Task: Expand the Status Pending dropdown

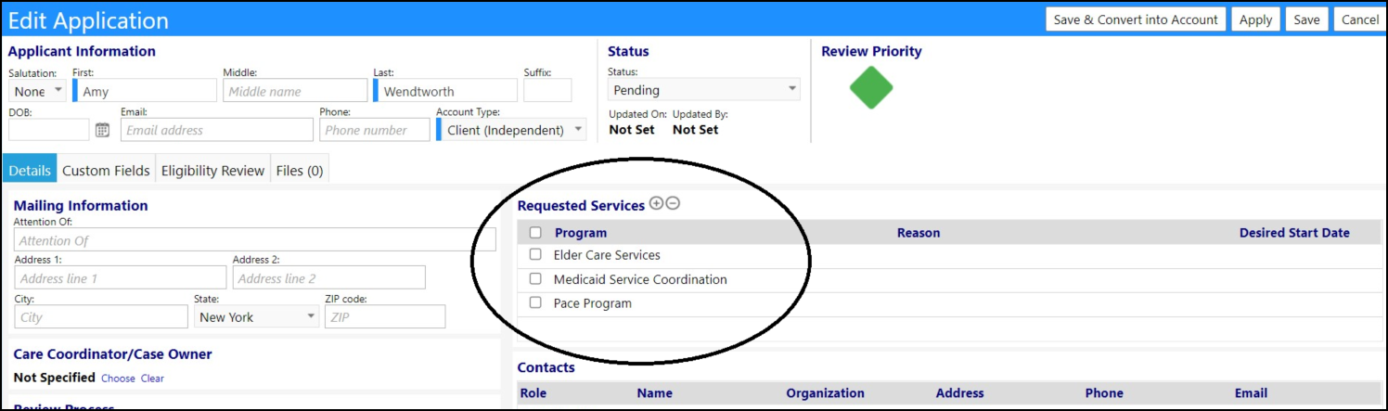Action: tap(703, 90)
